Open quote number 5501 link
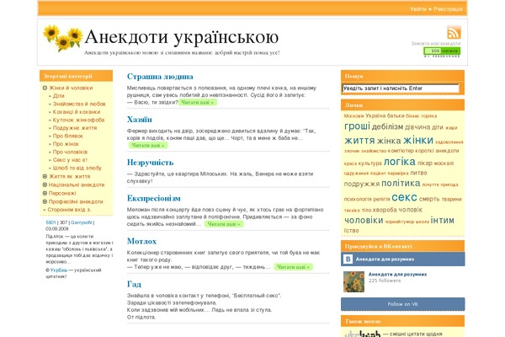The width and height of the screenshot is (505, 337). tap(50, 222)
